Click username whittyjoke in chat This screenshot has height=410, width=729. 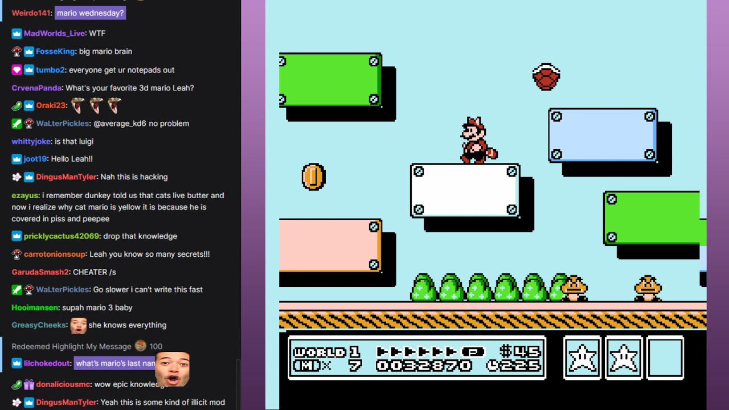pyautogui.click(x=31, y=141)
